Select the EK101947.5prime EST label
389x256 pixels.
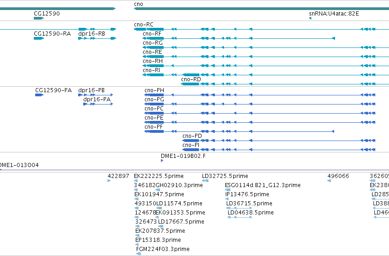[x=159, y=194]
